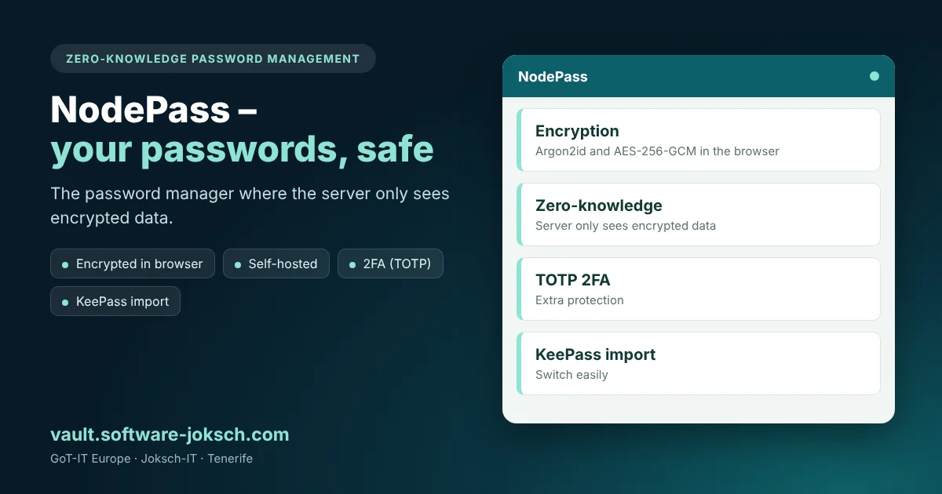
Task: Click the 'your passwords, safe' headline
Action: point(242,148)
